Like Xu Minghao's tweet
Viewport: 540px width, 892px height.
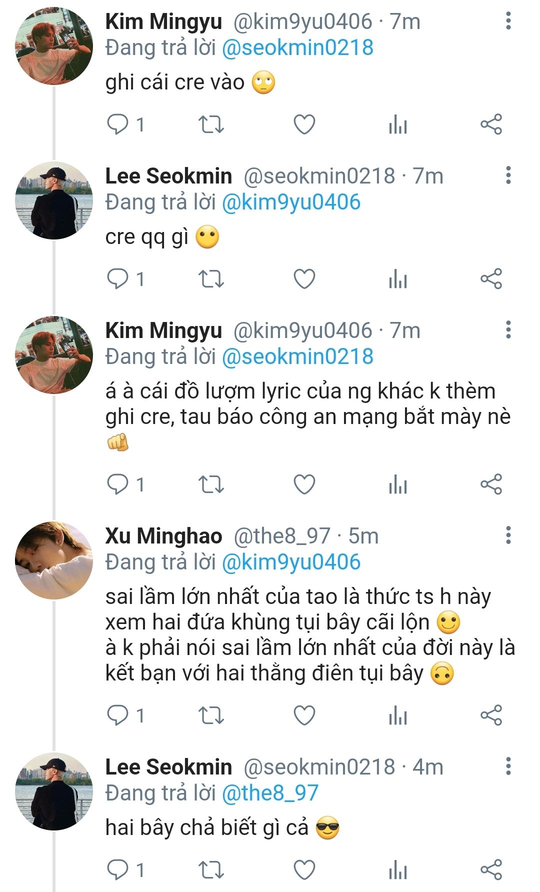click(304, 715)
